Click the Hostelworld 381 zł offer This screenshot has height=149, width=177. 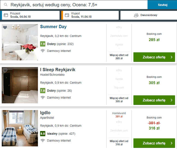119,115
